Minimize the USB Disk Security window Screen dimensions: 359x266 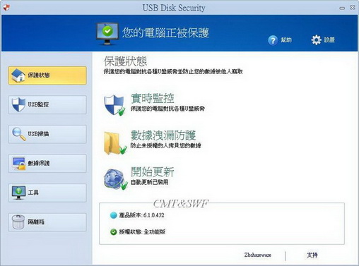342,8
